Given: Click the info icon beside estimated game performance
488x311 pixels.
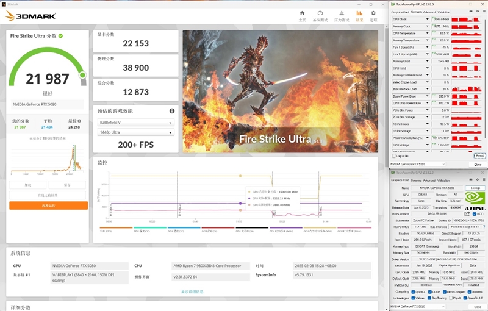Looking at the screenshot, I should (x=172, y=111).
